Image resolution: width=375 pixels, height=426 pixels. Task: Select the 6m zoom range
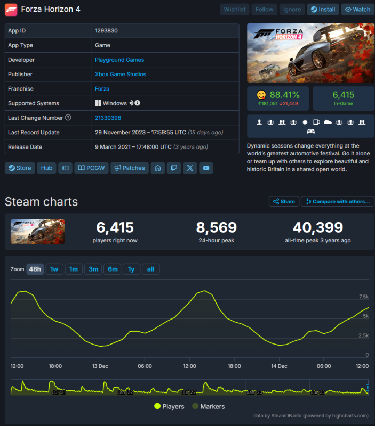coord(113,269)
